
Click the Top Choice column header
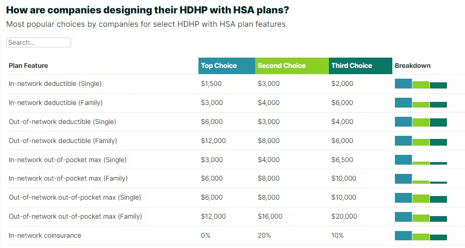point(219,66)
